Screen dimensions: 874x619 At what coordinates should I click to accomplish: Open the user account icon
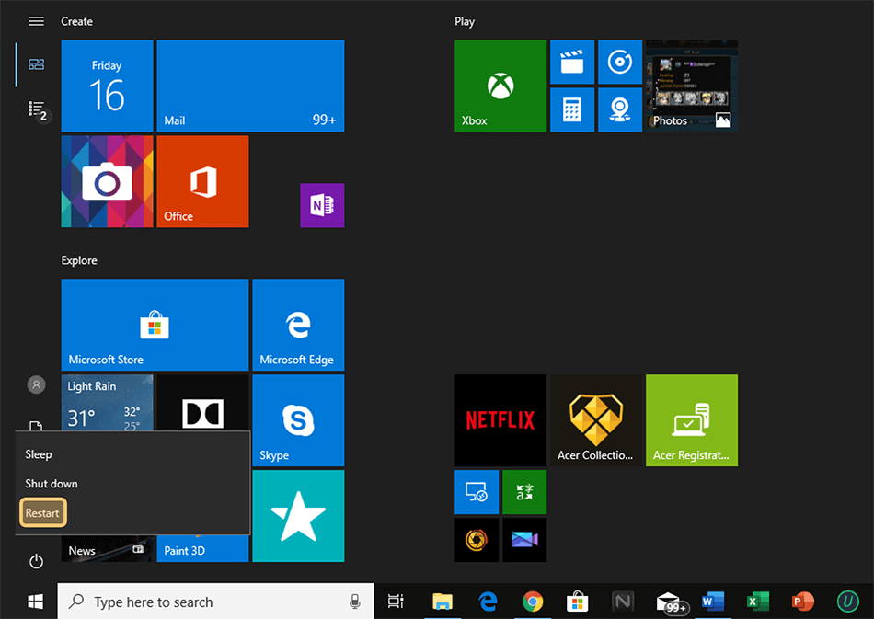pyautogui.click(x=36, y=384)
